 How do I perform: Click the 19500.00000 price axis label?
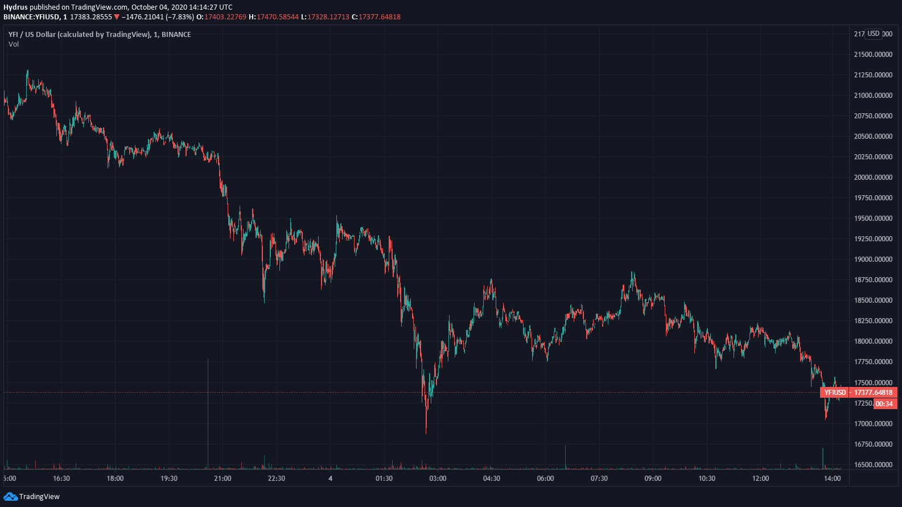pos(873,219)
